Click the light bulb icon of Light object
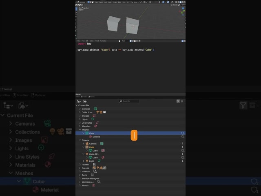This screenshot has width=261, height=196. pos(87,161)
